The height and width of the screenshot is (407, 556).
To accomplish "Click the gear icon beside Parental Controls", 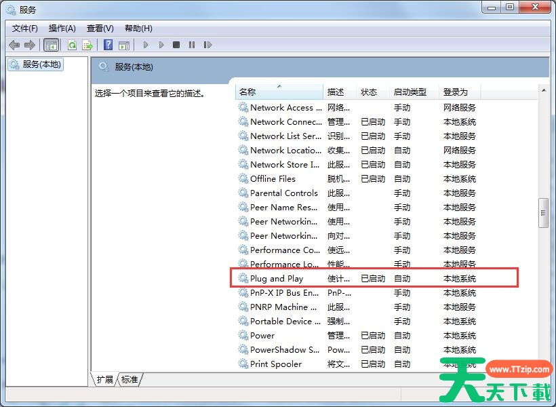I will pos(243,193).
